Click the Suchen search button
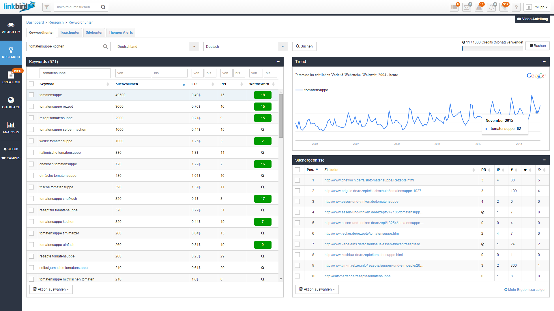 pos(304,46)
